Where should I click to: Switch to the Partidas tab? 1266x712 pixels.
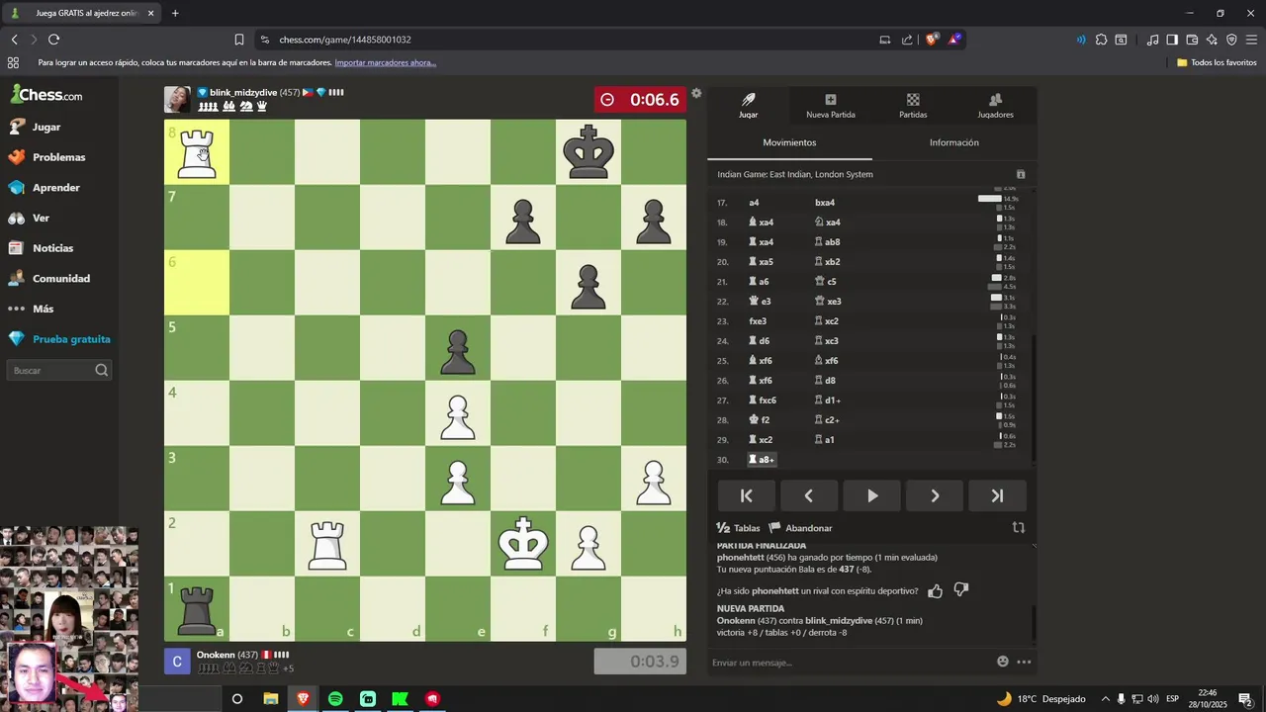[913, 106]
